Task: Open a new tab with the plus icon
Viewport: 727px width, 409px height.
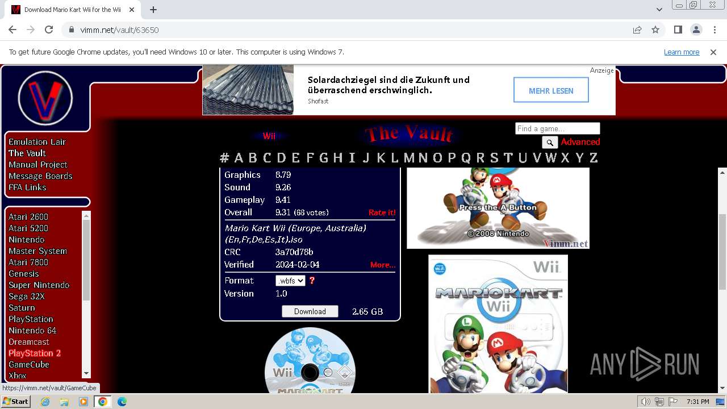Action: pyautogui.click(x=153, y=10)
